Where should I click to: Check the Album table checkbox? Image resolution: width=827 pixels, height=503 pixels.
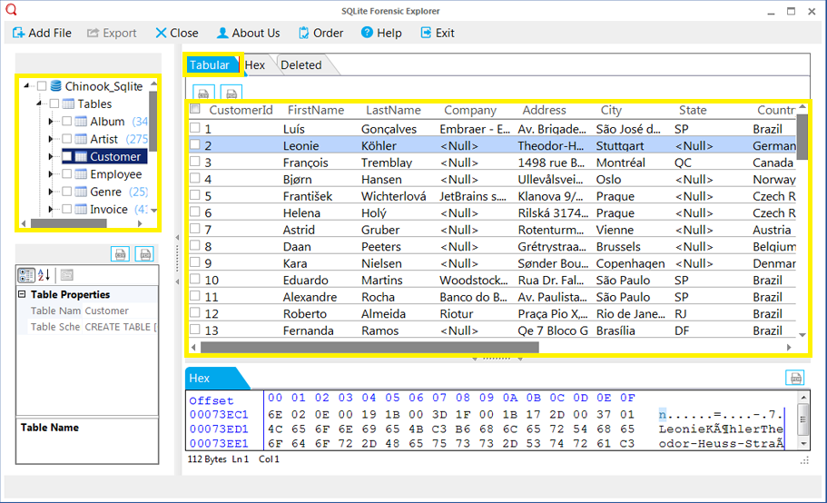66,122
